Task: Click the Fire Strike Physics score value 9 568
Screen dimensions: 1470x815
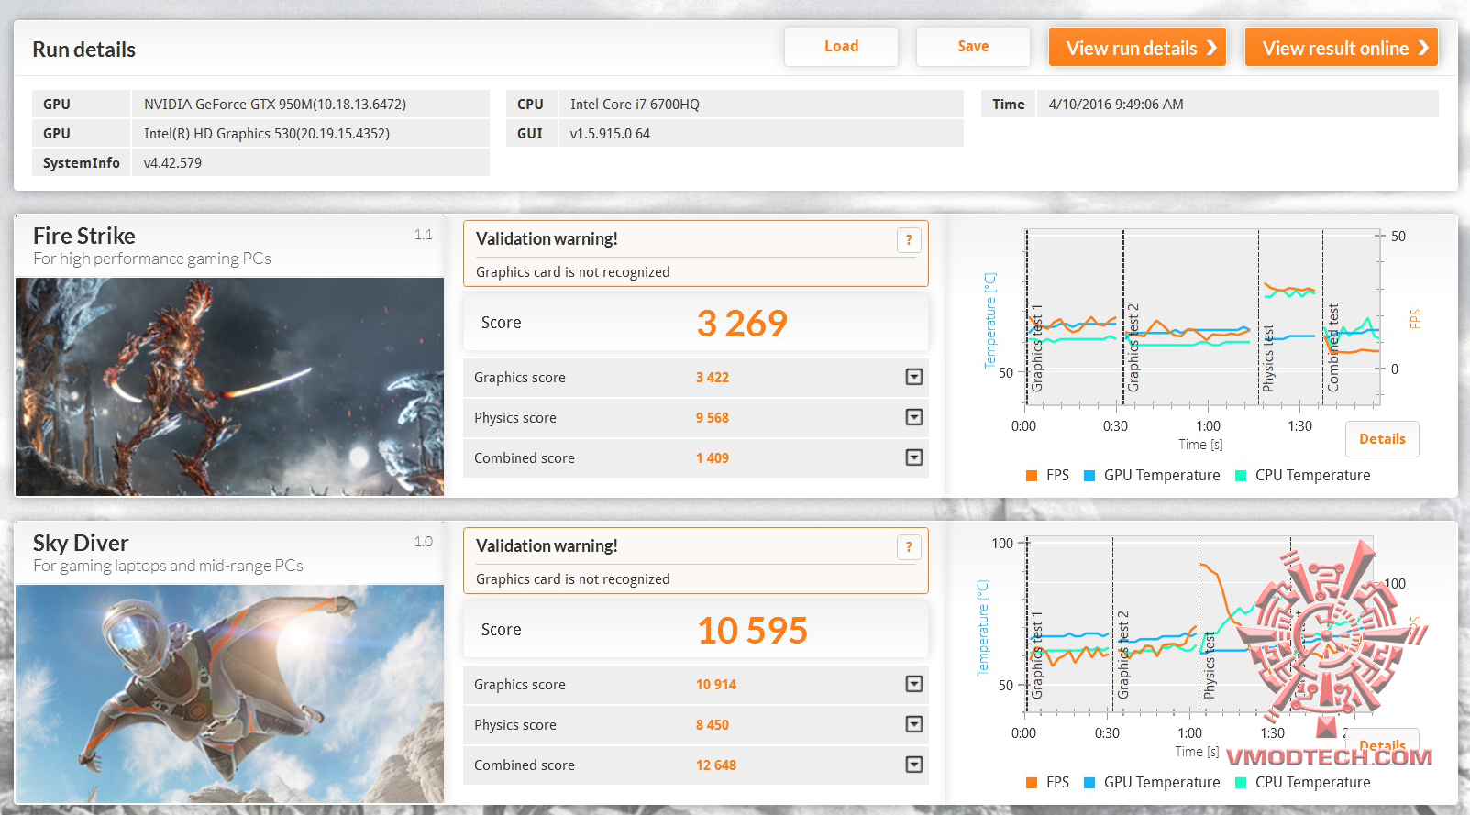Action: [x=713, y=418]
